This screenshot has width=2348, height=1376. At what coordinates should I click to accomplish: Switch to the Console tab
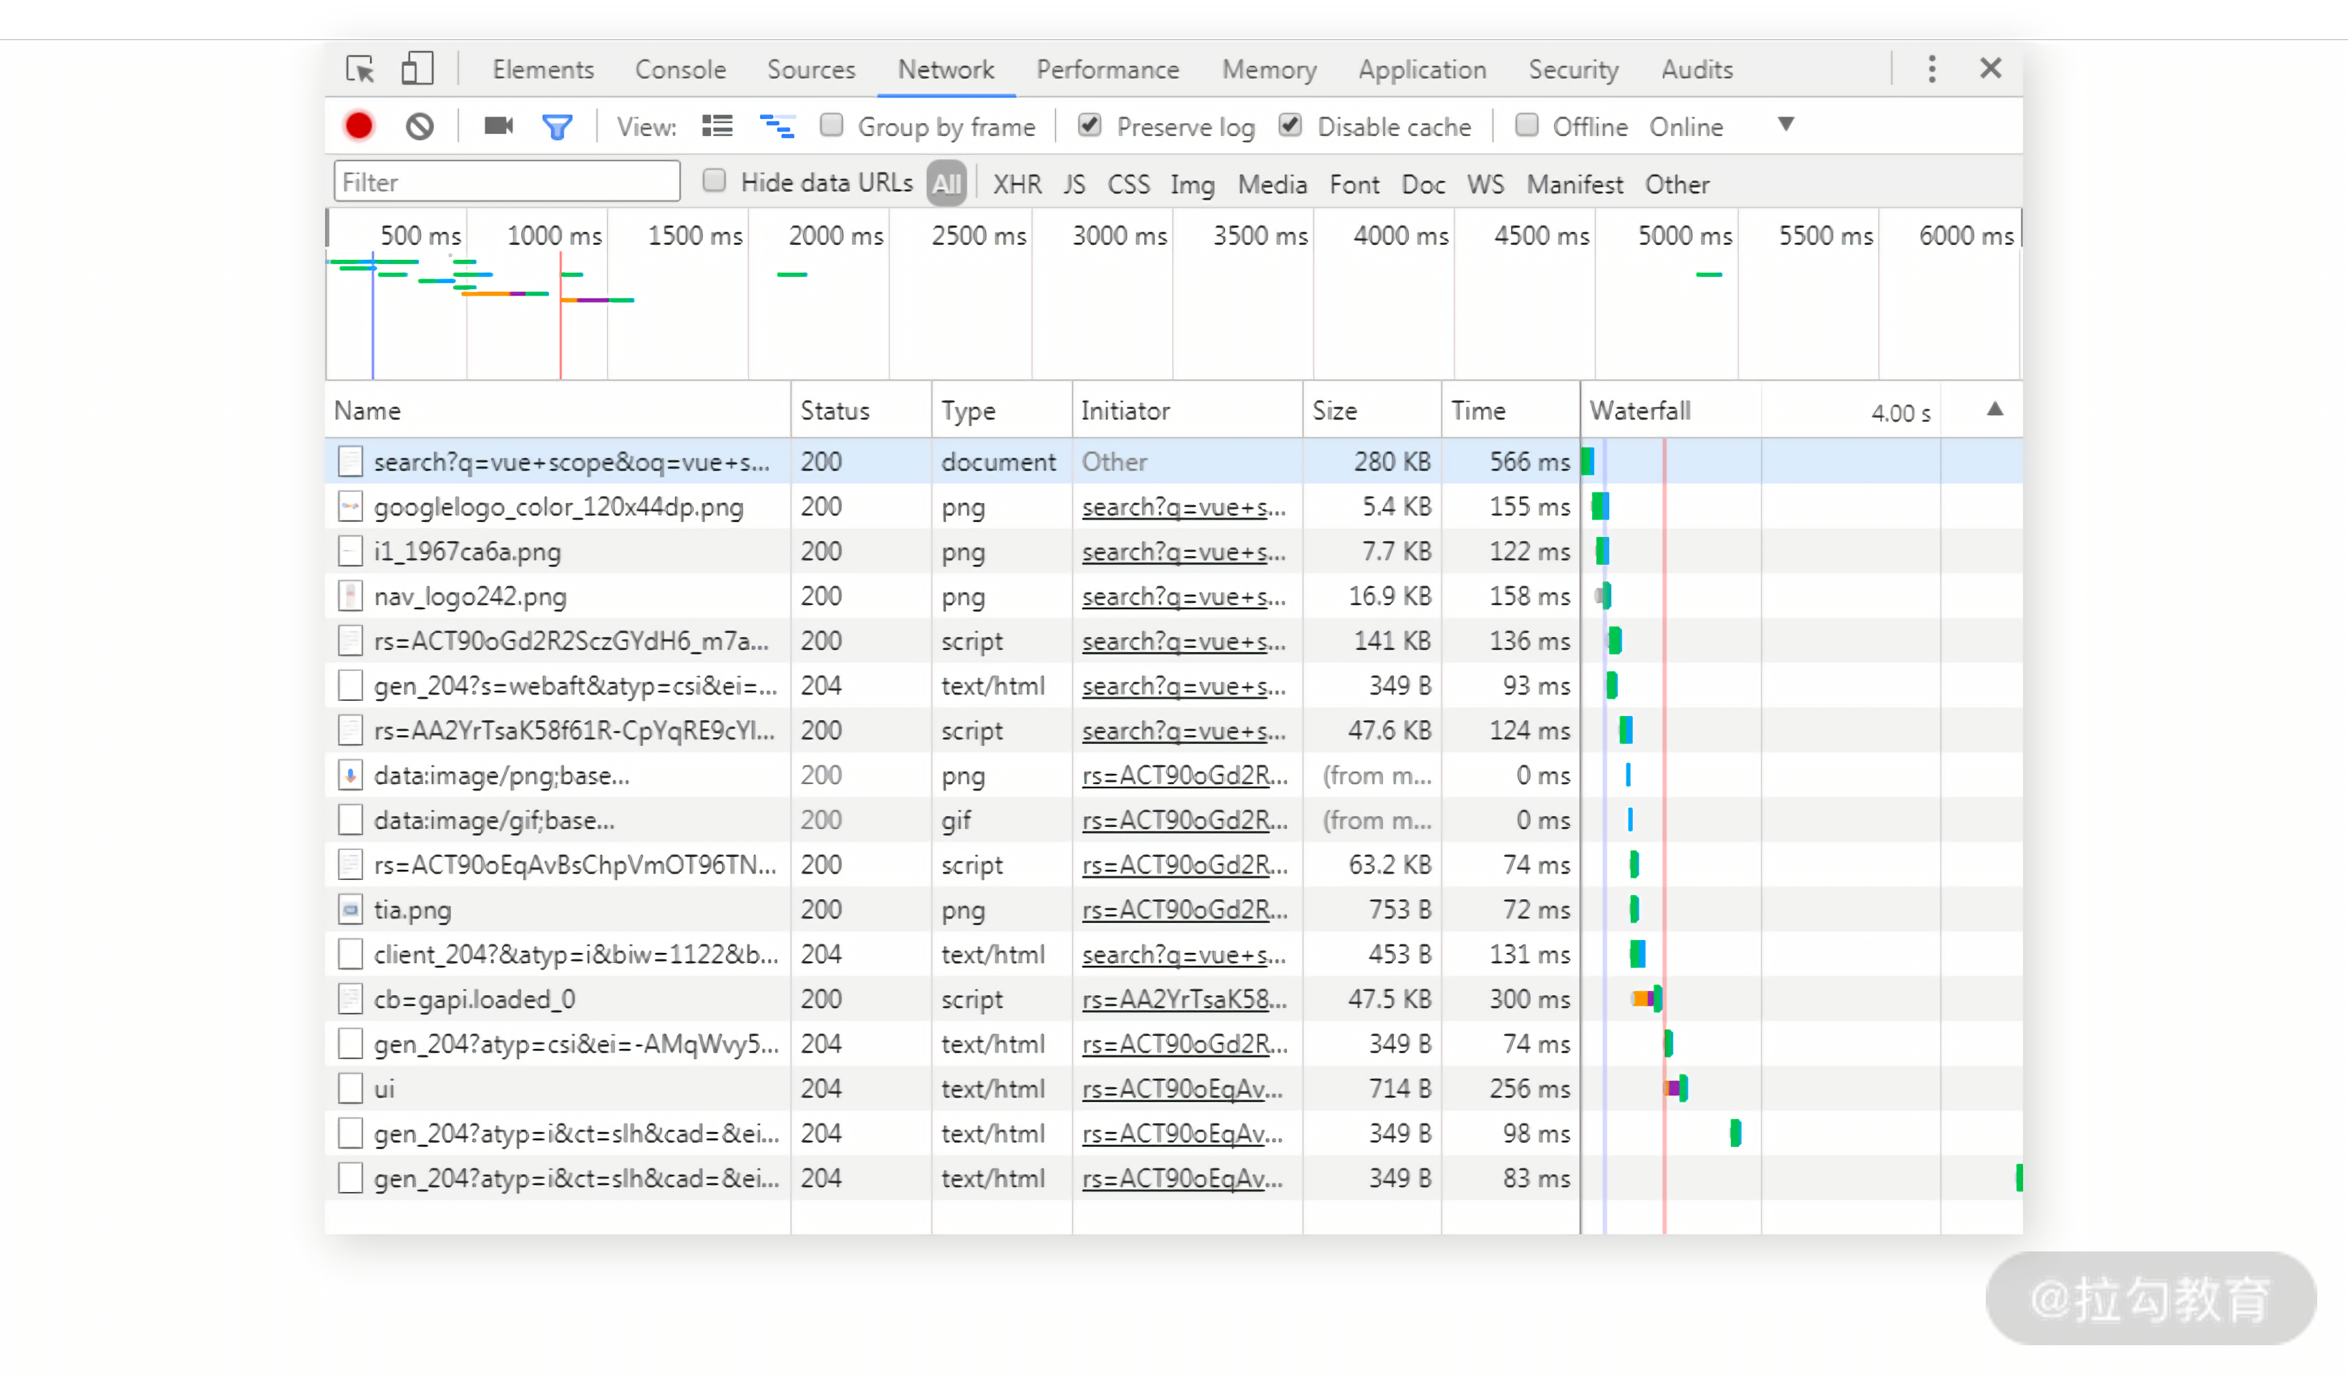pos(680,70)
